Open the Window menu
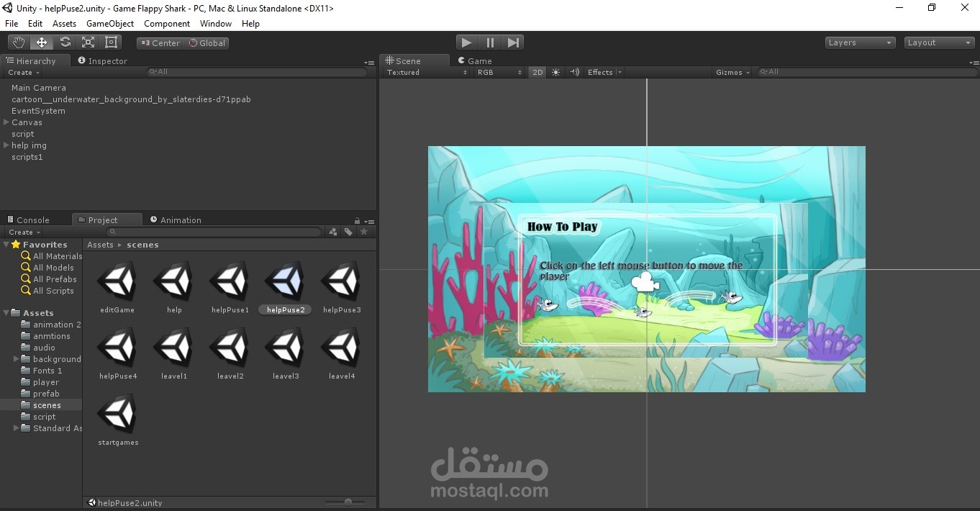Image resolution: width=980 pixels, height=511 pixels. tap(216, 24)
